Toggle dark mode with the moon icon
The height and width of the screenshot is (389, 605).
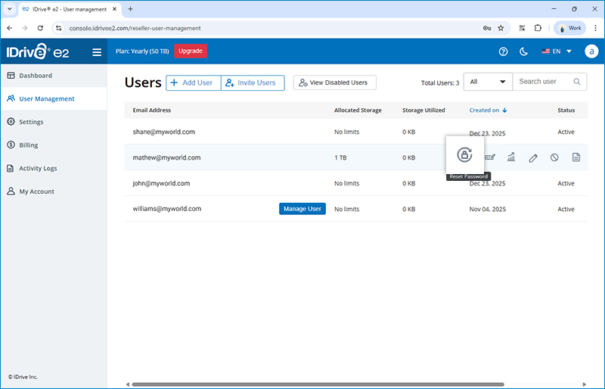pyautogui.click(x=524, y=51)
